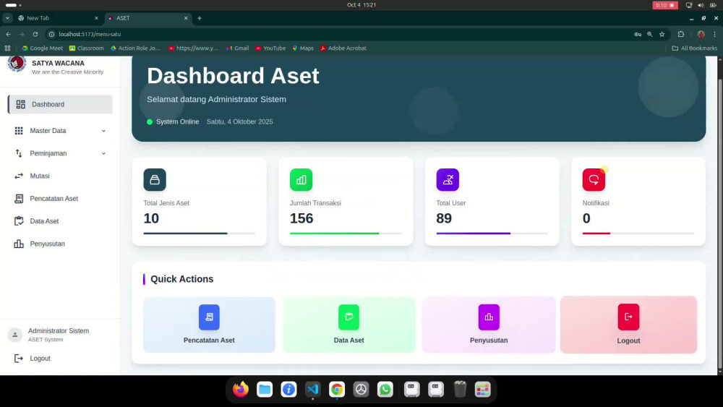
Task: Click the Master Data grid icon
Action: pos(19,131)
